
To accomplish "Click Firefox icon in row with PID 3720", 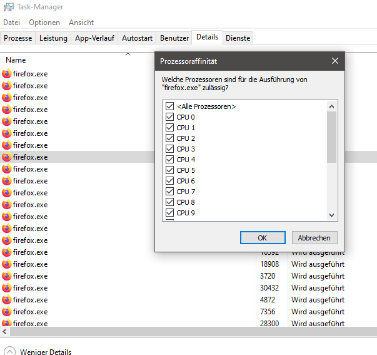I will 7,275.
